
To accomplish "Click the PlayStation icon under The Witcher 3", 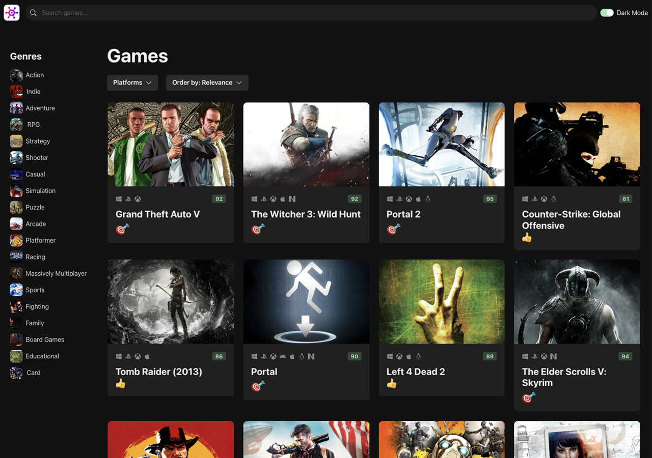I will pyautogui.click(x=263, y=199).
